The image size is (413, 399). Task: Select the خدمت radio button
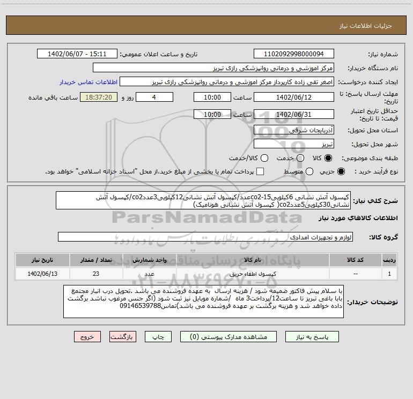pyautogui.click(x=300, y=158)
